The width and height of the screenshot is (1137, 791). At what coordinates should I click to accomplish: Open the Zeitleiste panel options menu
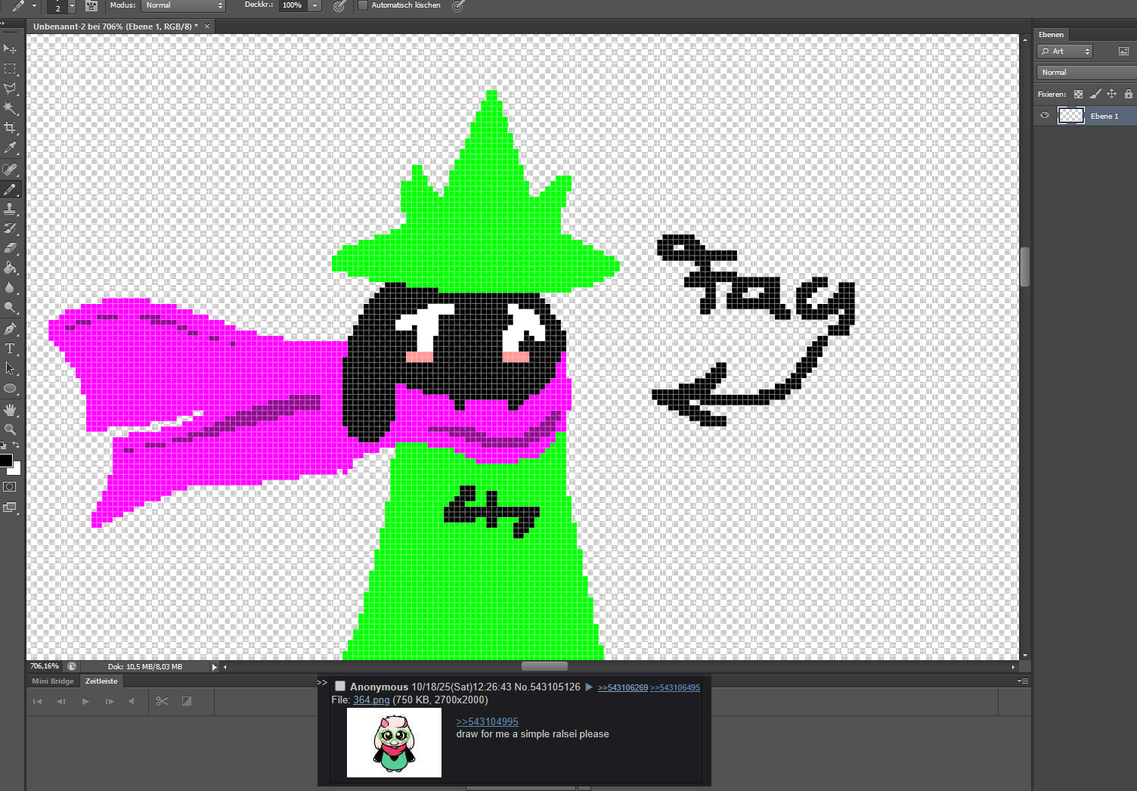1023,681
